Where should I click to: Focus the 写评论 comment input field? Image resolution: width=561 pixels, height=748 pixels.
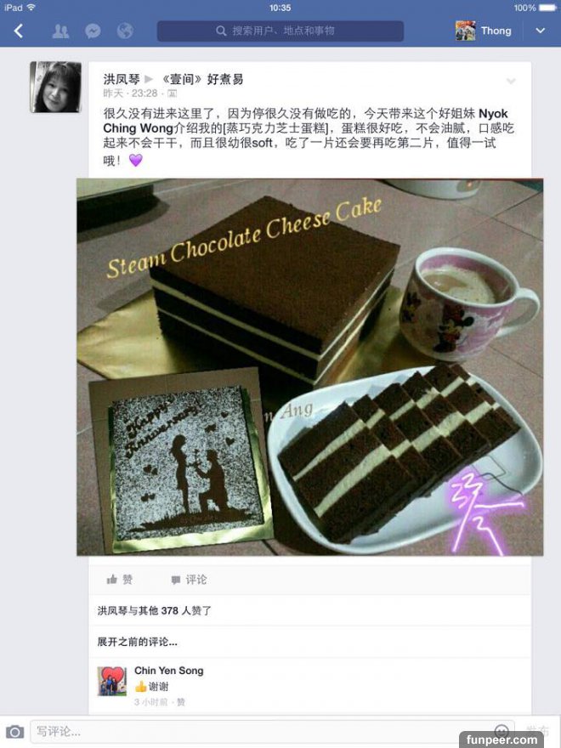coord(272,731)
